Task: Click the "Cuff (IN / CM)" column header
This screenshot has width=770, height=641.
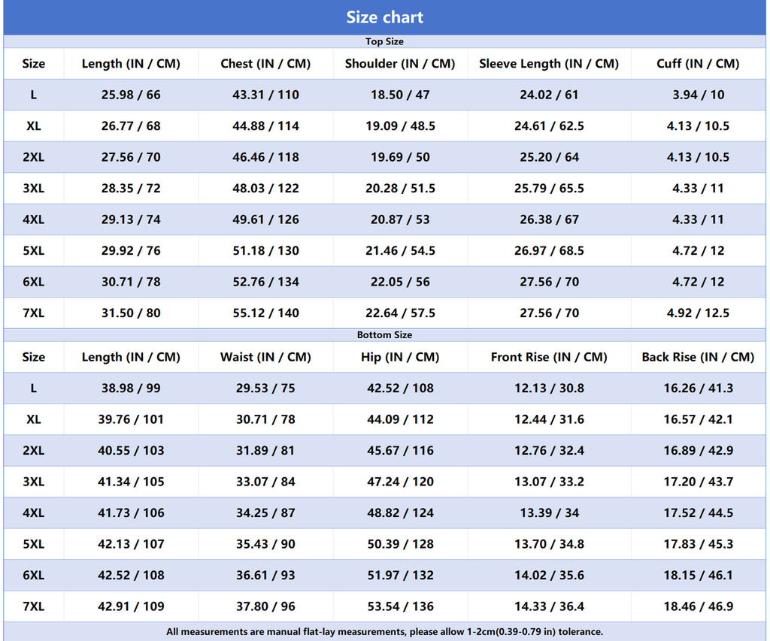Action: (x=698, y=63)
